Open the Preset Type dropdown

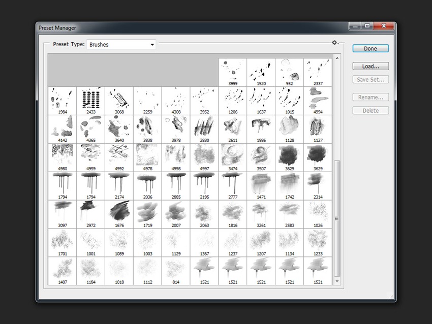pyautogui.click(x=121, y=45)
